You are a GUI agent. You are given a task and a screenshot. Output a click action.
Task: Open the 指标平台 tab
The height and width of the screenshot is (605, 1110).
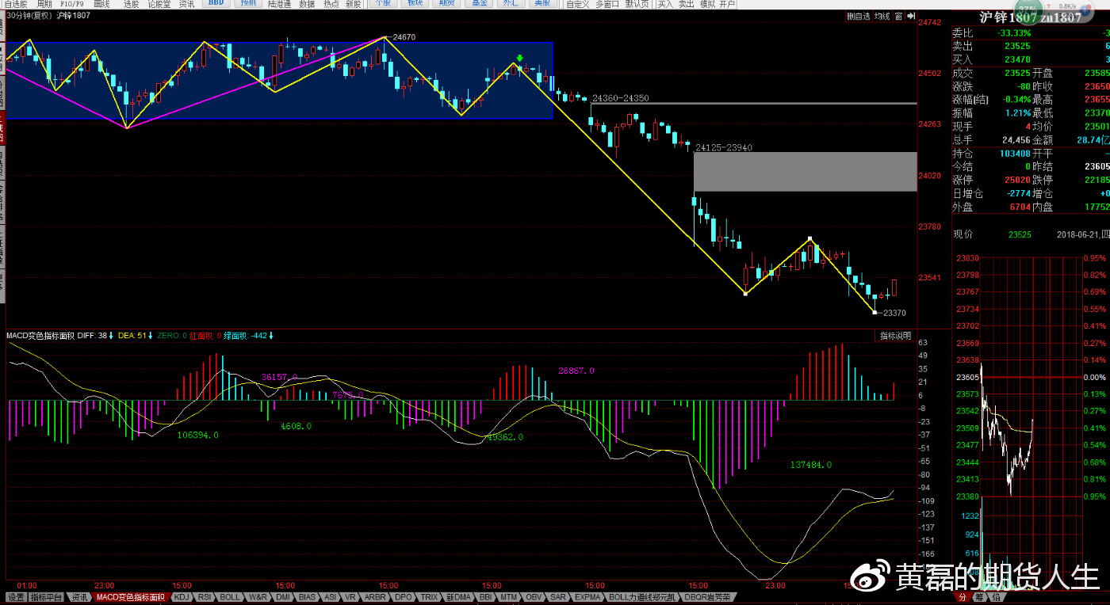click(46, 597)
